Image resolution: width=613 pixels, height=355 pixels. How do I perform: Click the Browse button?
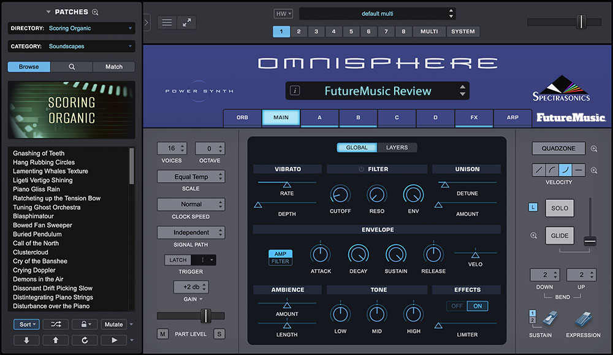click(29, 67)
